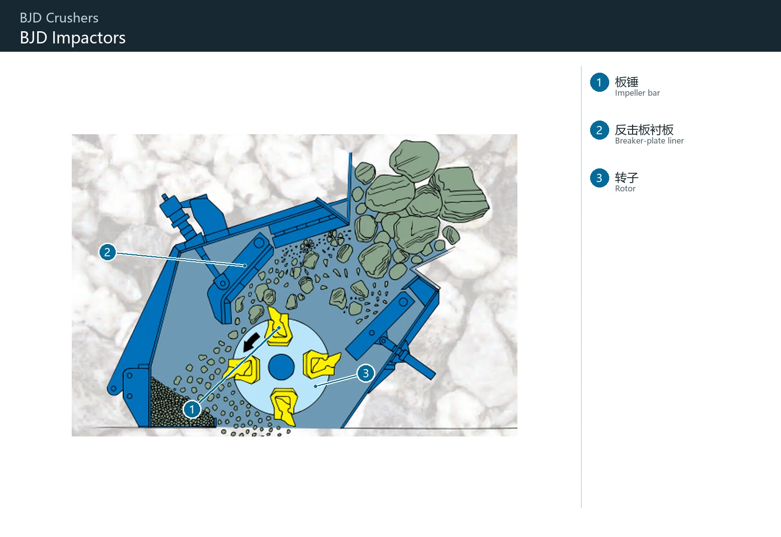Click hotspot marker 3 near the rotor

[366, 373]
